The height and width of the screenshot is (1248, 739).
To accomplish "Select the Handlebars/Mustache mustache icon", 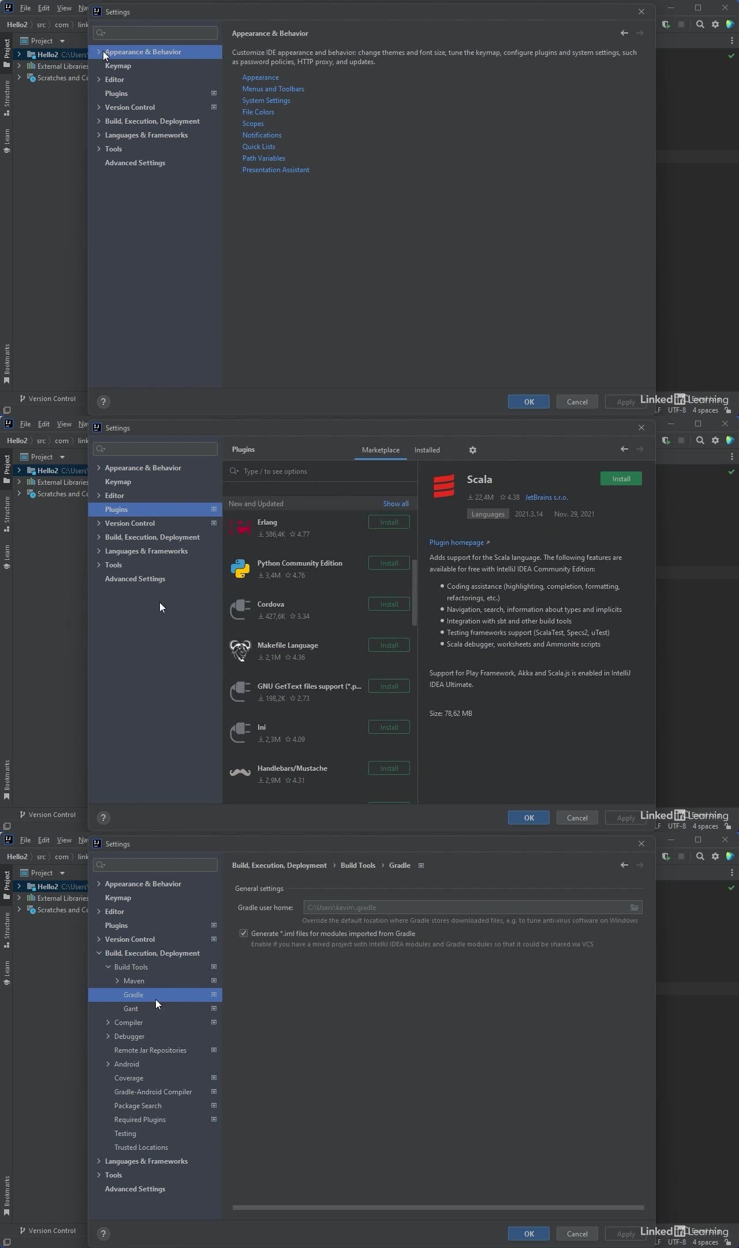I will tap(240, 773).
